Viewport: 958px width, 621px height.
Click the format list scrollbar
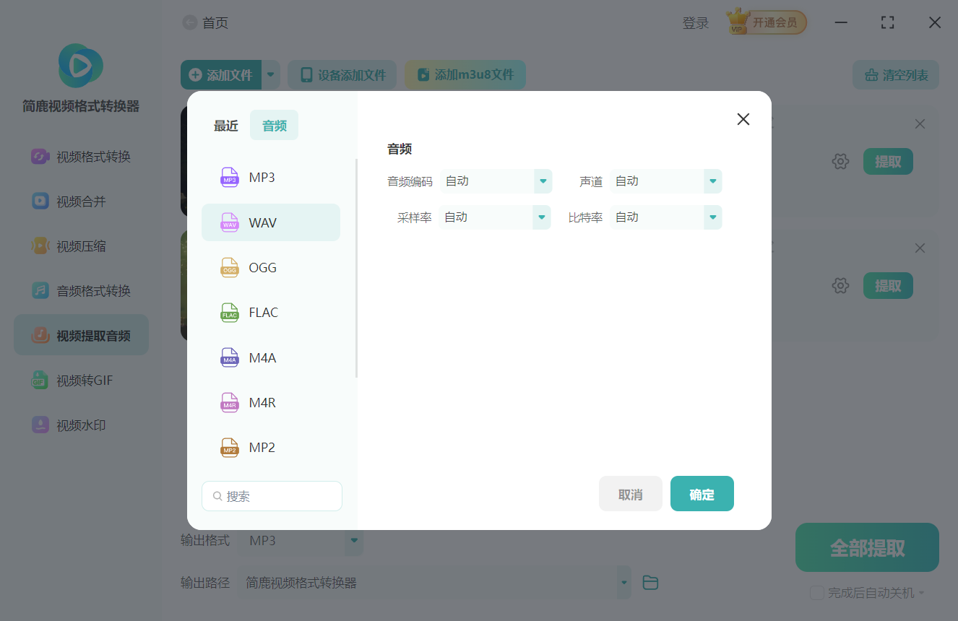tap(356, 268)
